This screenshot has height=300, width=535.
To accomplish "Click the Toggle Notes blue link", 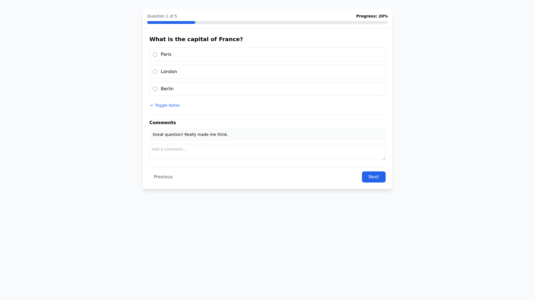I will [167, 105].
